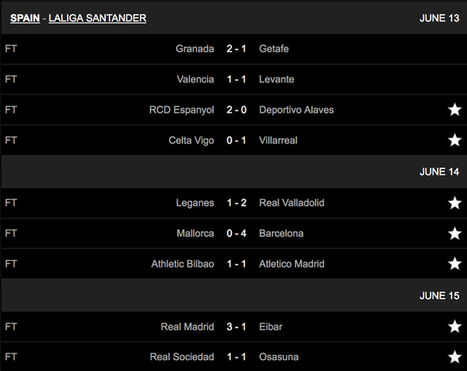Favorite the Athletic Bilbao vs Atletico Madrid match
The height and width of the screenshot is (371, 467).
pyautogui.click(x=454, y=264)
